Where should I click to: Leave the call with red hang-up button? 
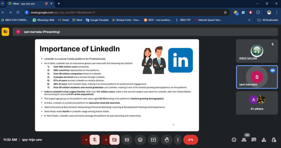coord(191,140)
